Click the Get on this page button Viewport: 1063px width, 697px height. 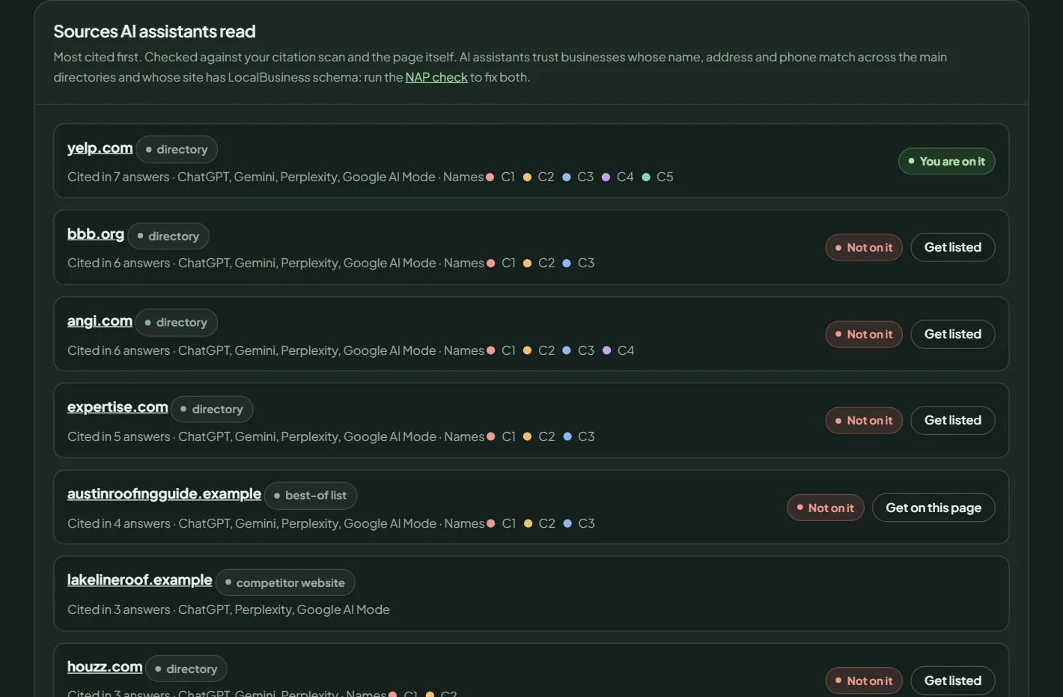pos(933,508)
